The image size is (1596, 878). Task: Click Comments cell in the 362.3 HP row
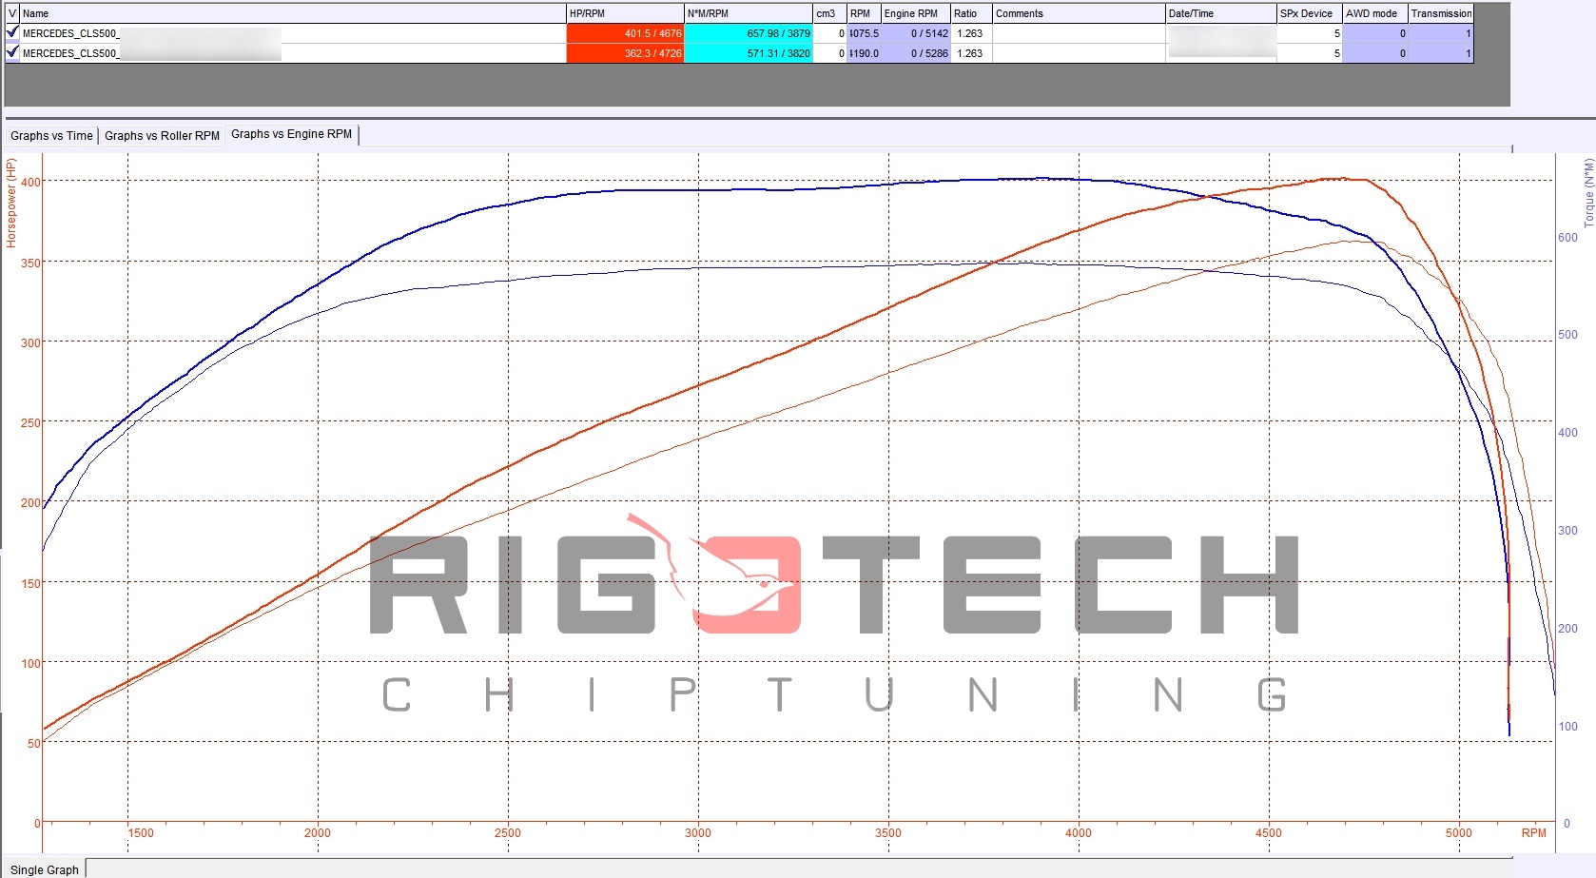(1079, 53)
